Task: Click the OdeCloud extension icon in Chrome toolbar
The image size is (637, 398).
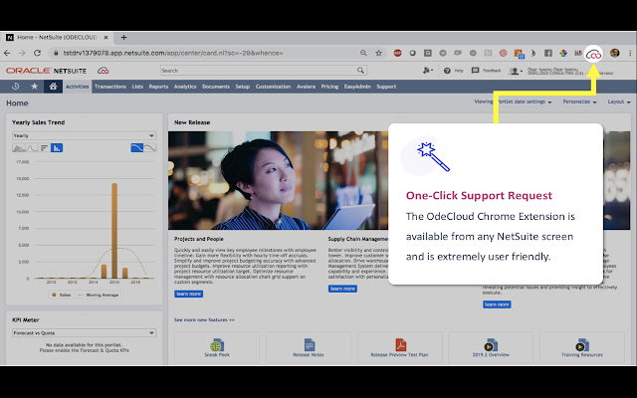Action: pyautogui.click(x=593, y=54)
